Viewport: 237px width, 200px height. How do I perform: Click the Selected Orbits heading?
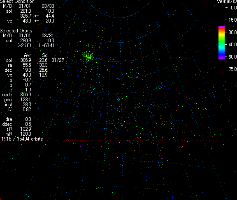point(16,31)
